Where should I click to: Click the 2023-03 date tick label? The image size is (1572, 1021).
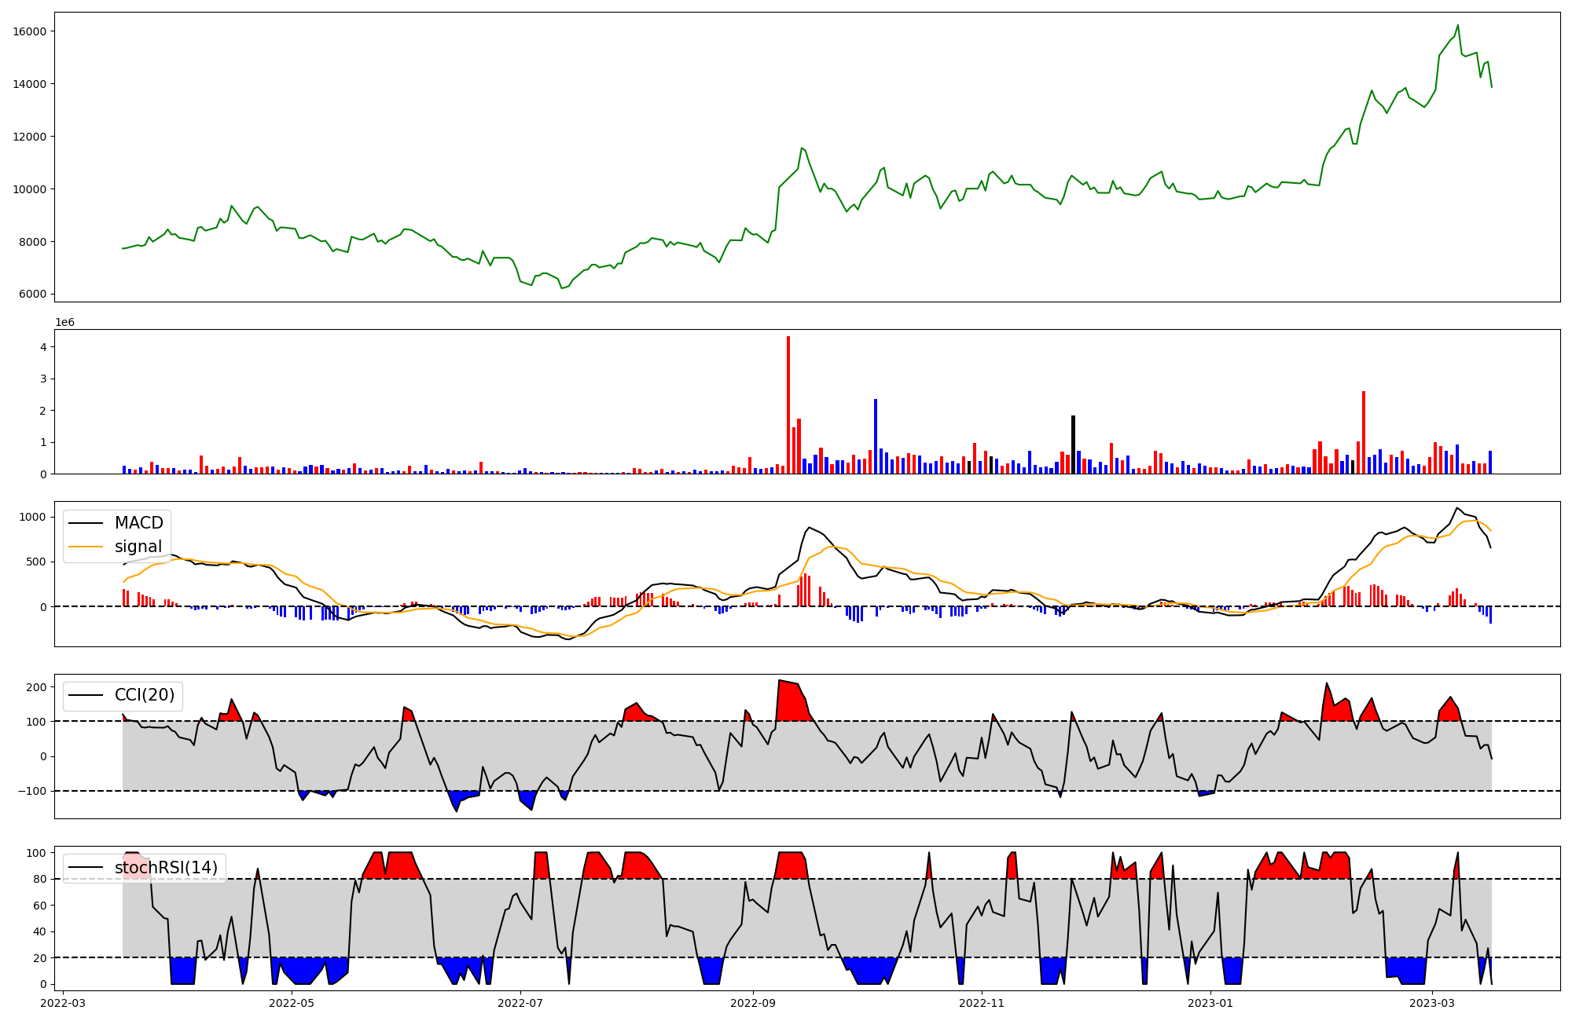pyautogui.click(x=1432, y=1003)
